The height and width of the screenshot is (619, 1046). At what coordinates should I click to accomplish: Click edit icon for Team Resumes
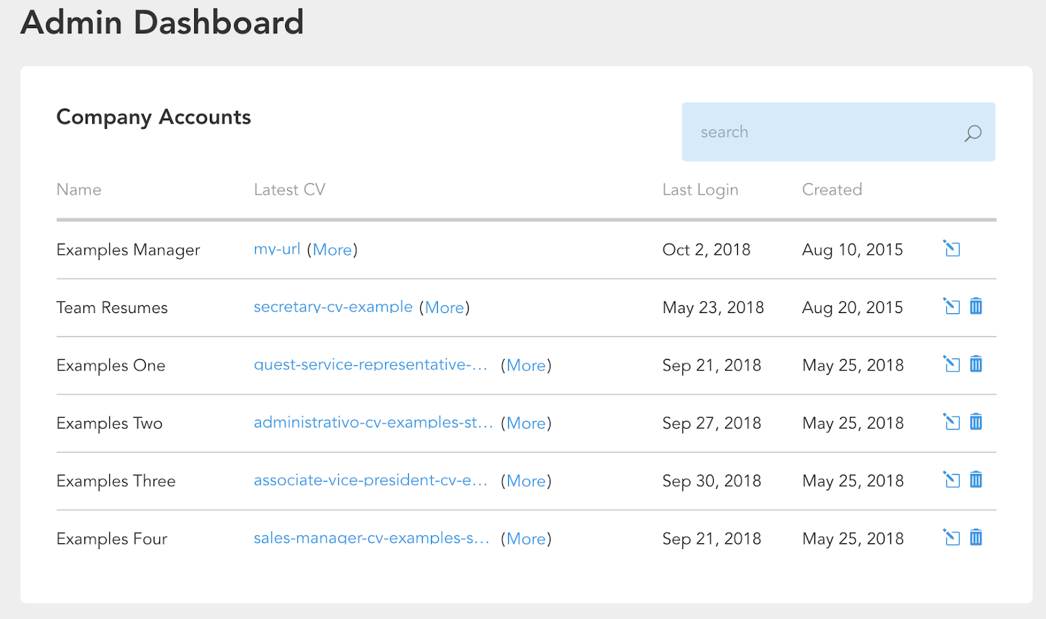(952, 307)
